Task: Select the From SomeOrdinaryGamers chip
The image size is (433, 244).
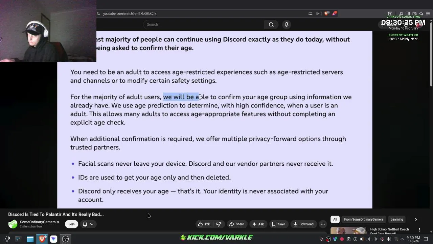Action: pyautogui.click(x=364, y=219)
